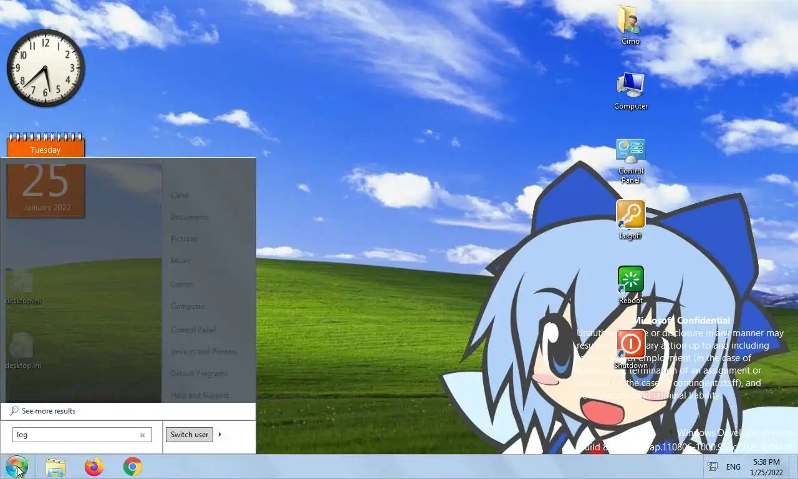The width and height of the screenshot is (798, 479).
Task: Open Pictures in the Start menu
Action: [x=184, y=239]
